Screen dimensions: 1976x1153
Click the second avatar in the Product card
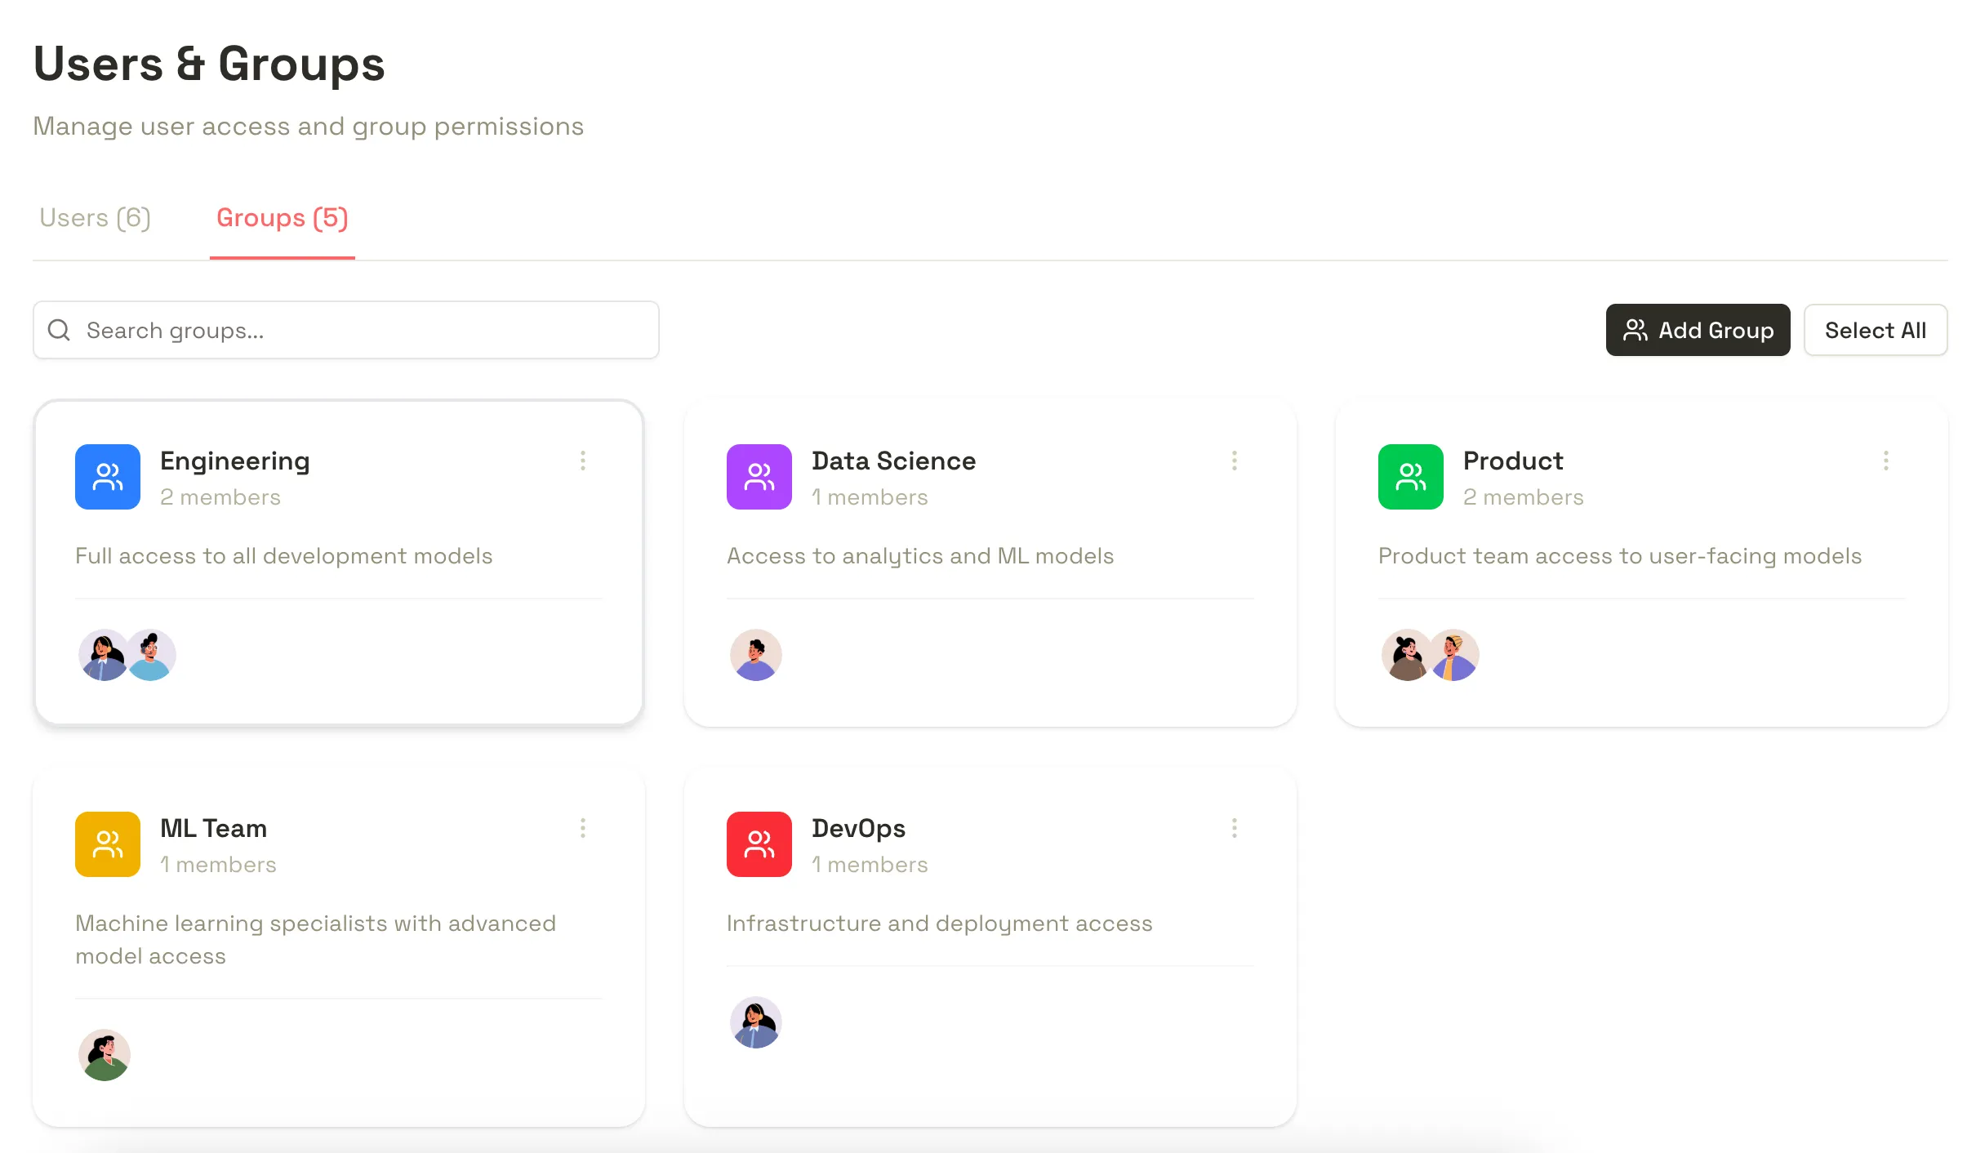pyautogui.click(x=1456, y=655)
